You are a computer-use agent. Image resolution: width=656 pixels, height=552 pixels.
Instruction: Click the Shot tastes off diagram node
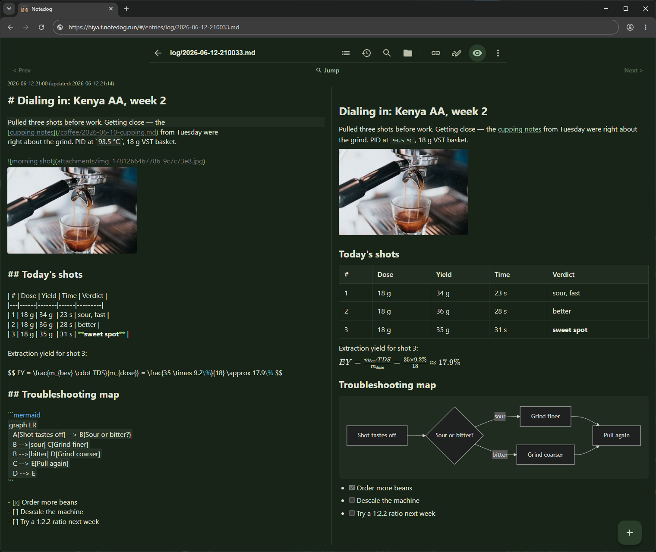tap(377, 436)
